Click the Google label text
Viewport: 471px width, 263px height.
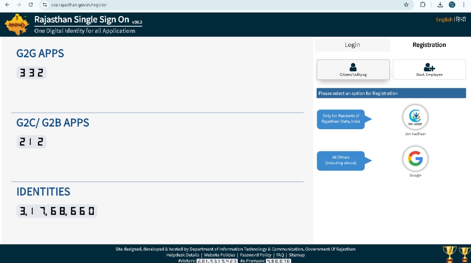pos(415,175)
